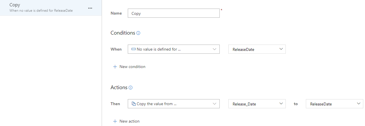Click the info icon beside Actions
Screen dimensions: 365x126
pyautogui.click(x=131, y=88)
